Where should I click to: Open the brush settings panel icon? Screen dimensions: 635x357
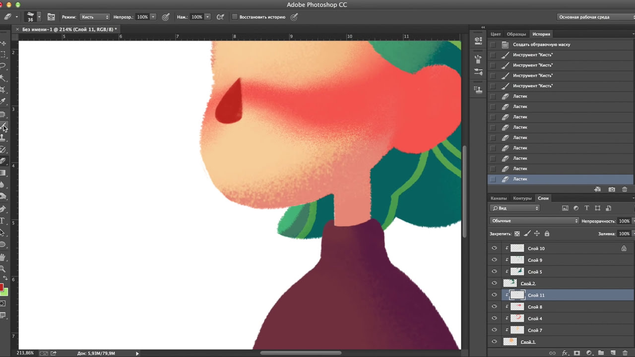point(51,17)
